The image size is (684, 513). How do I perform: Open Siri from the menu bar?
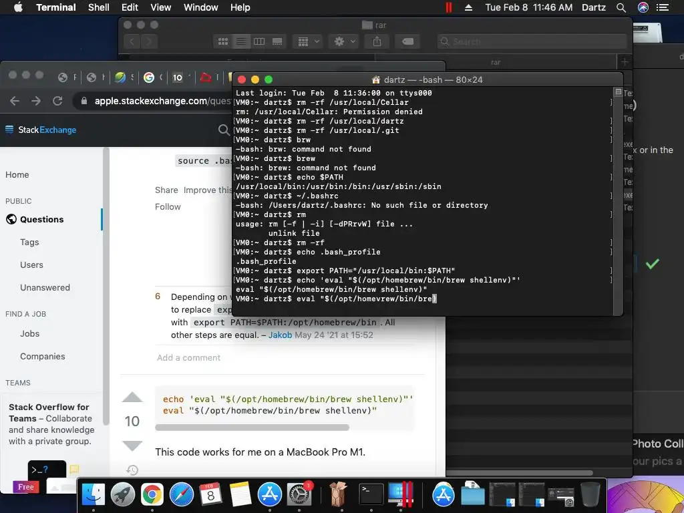pyautogui.click(x=643, y=7)
